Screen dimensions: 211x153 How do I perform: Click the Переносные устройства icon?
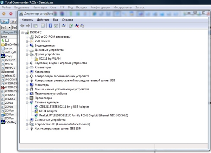[x=32, y=93]
